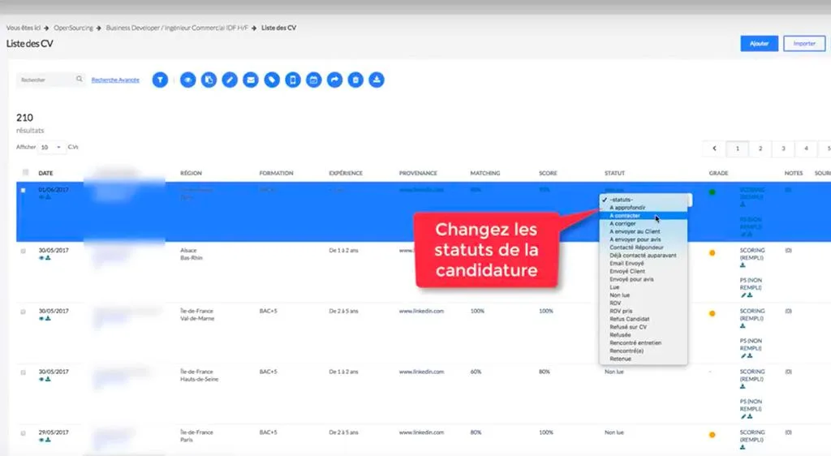Click orange grade dot in Val-de-Marne row

click(x=713, y=313)
